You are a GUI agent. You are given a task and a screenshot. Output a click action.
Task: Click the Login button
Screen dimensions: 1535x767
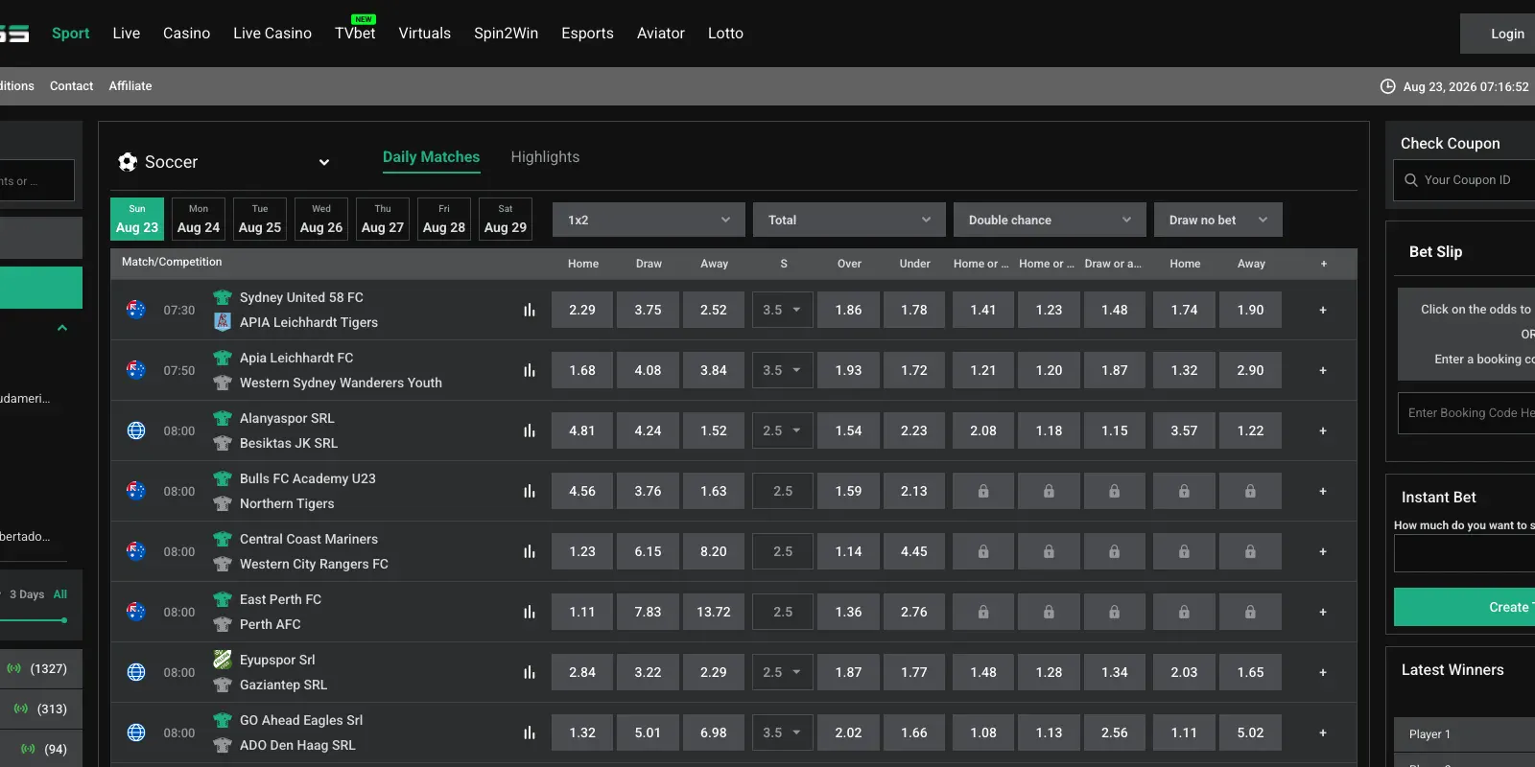coord(1498,34)
